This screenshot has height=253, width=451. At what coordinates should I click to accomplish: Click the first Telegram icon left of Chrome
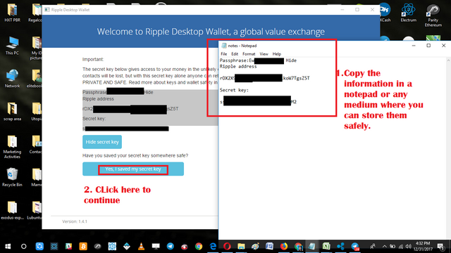[x=171, y=247]
